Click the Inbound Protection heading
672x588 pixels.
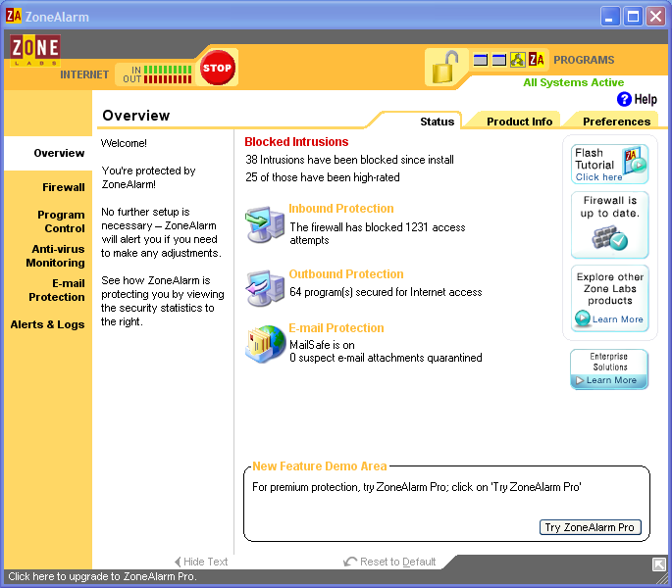coord(341,208)
